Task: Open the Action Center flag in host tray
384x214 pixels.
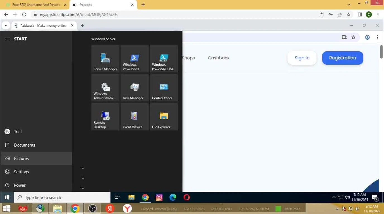Action: [344, 209]
